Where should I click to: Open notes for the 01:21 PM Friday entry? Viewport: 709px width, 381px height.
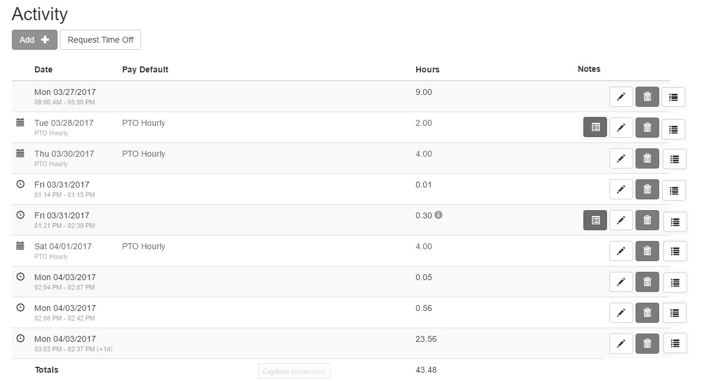[x=595, y=220]
